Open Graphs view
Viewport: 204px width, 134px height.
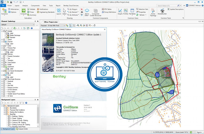point(120,11)
